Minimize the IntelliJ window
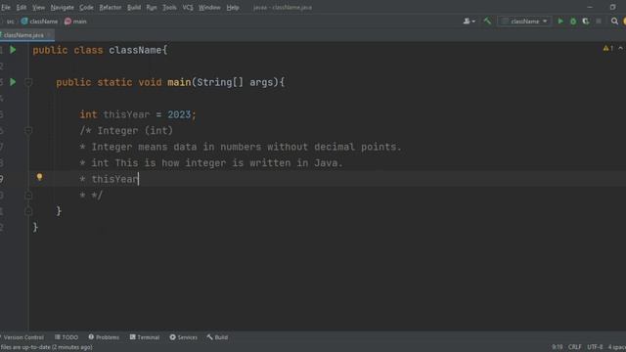Viewport: 626px width, 352px height. pyautogui.click(x=590, y=7)
